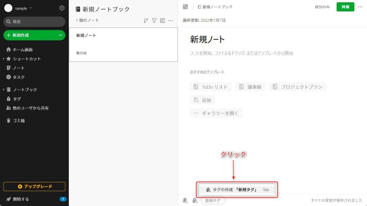Click the green 共有 button

tap(345, 7)
